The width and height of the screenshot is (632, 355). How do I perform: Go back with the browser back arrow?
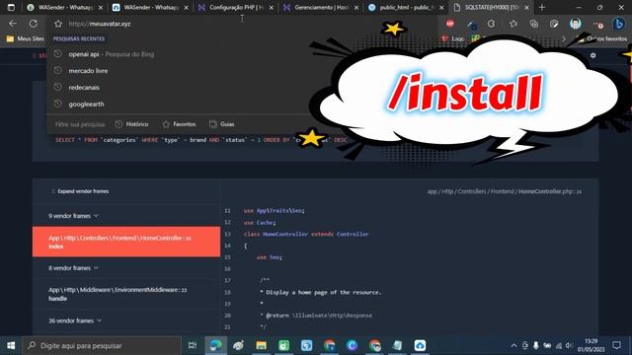(x=13, y=24)
